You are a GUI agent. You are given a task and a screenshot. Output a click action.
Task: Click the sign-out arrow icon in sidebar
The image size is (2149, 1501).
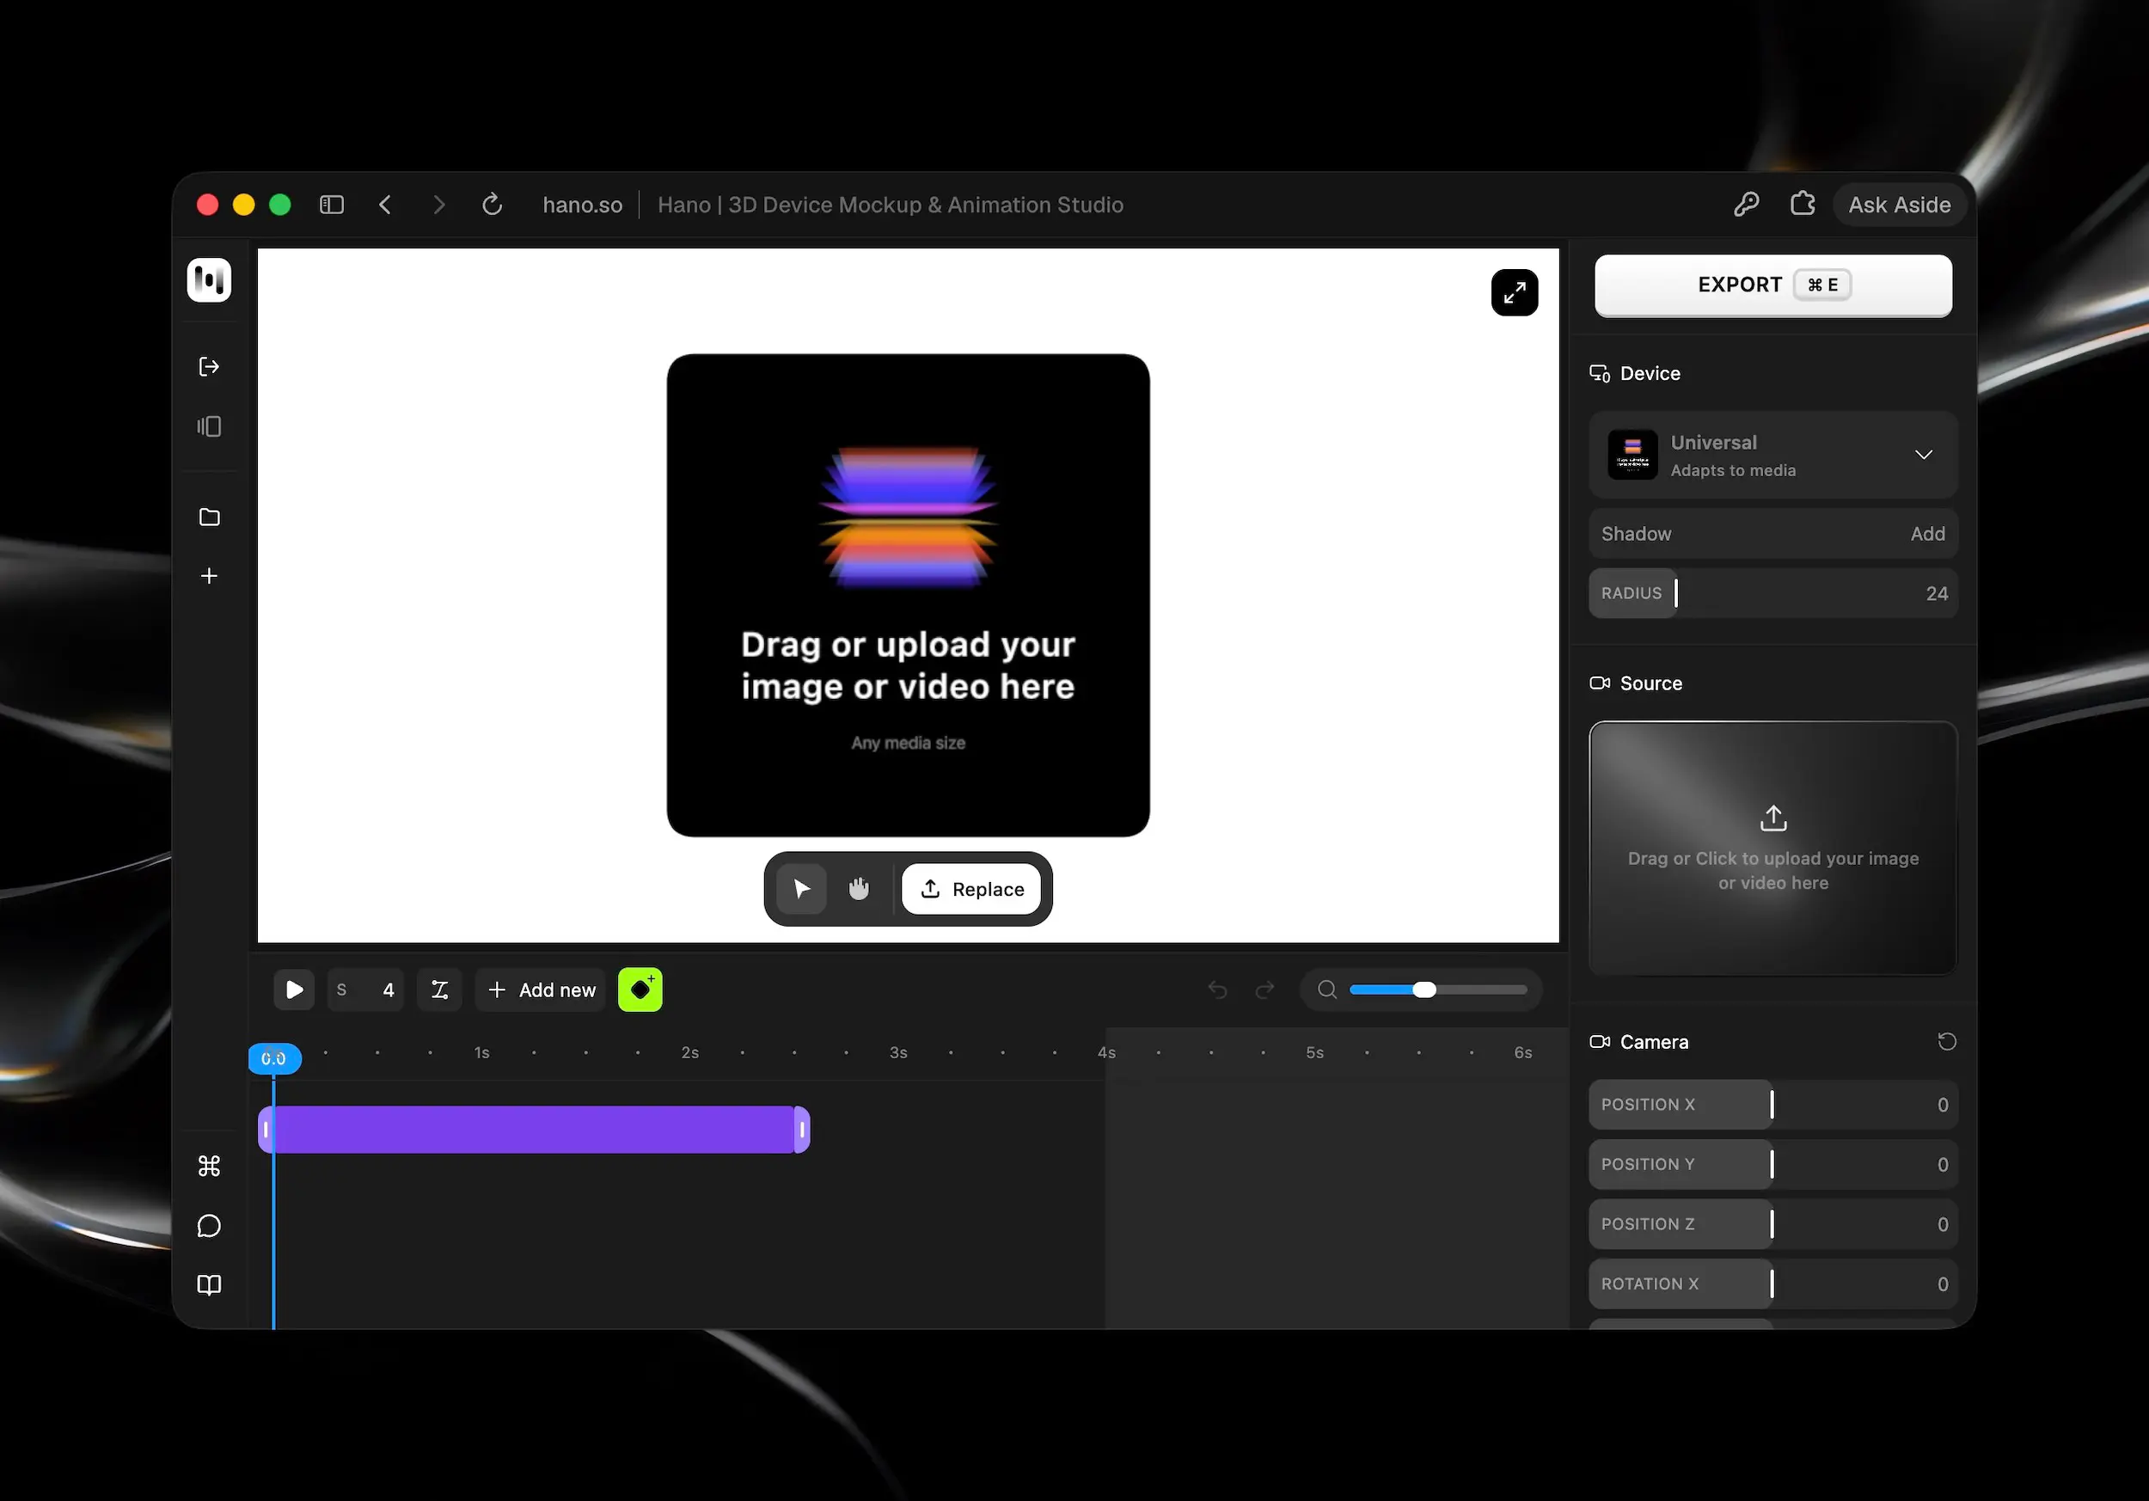[x=209, y=366]
